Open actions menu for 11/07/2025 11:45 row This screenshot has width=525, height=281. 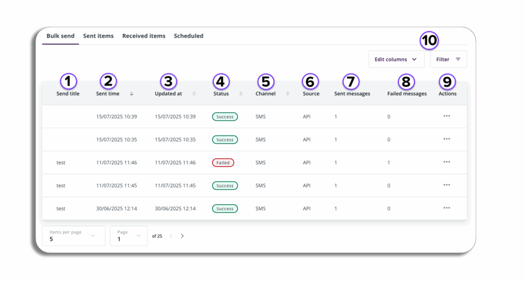[447, 185]
